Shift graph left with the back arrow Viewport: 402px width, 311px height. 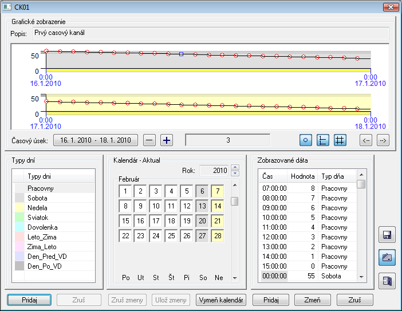pyautogui.click(x=366, y=140)
